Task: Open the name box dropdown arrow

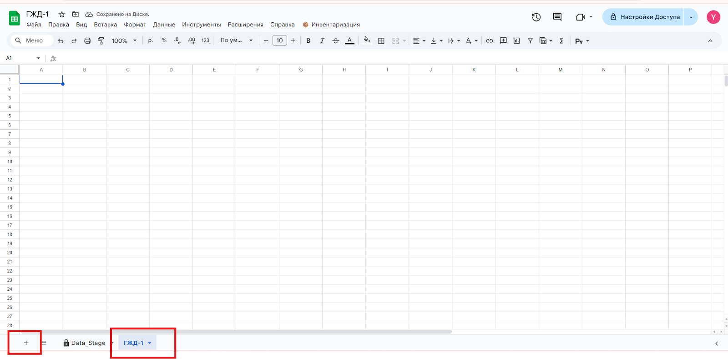Action: click(x=38, y=58)
